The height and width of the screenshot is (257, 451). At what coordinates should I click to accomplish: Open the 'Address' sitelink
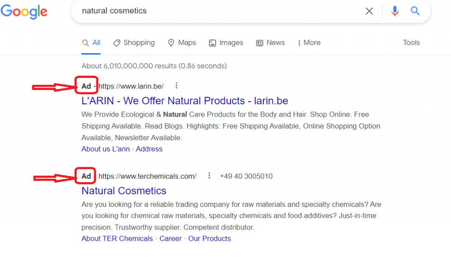point(149,149)
